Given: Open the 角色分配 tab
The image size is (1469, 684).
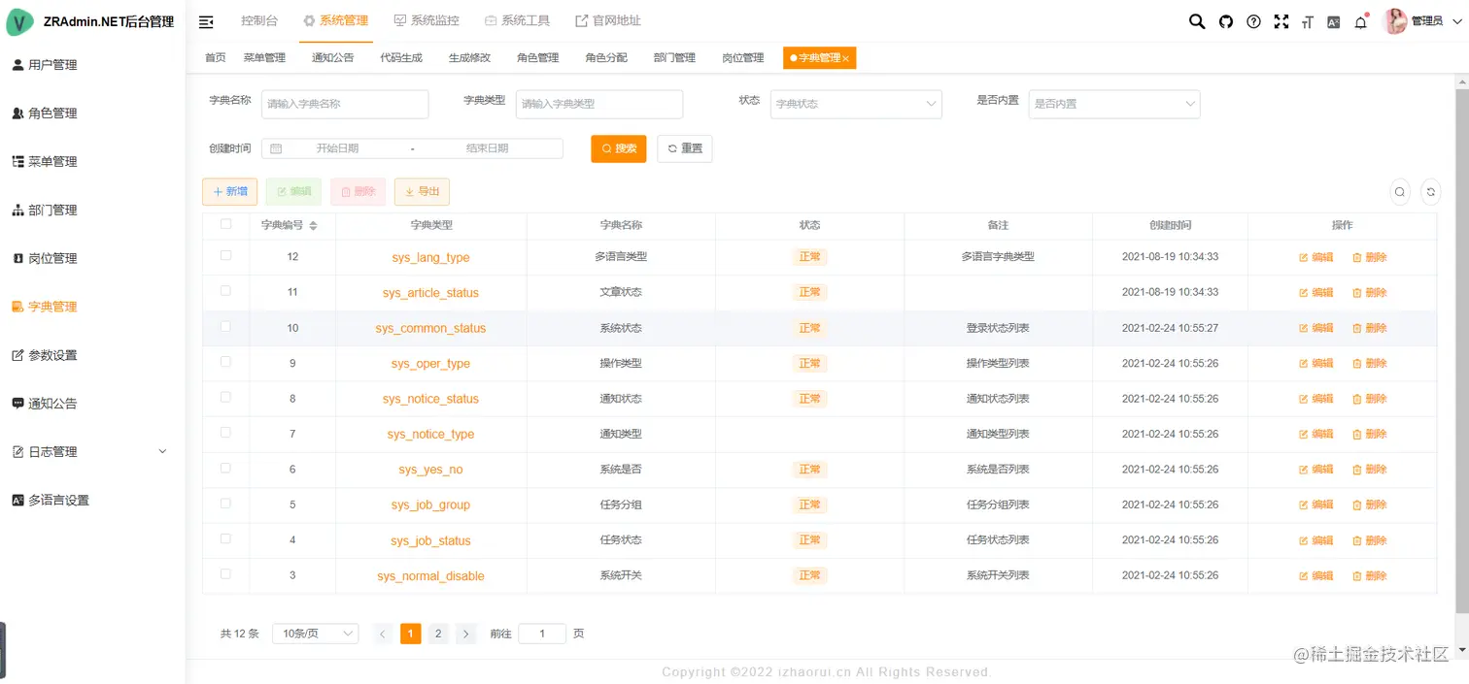Looking at the screenshot, I should pos(606,58).
